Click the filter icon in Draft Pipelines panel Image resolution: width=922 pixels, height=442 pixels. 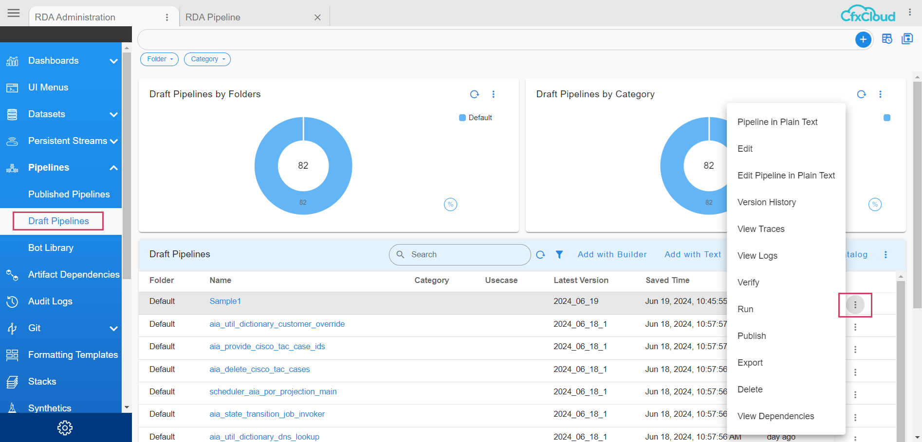tap(559, 254)
